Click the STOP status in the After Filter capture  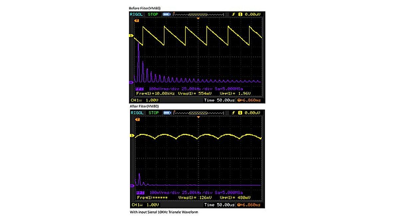[153, 113]
